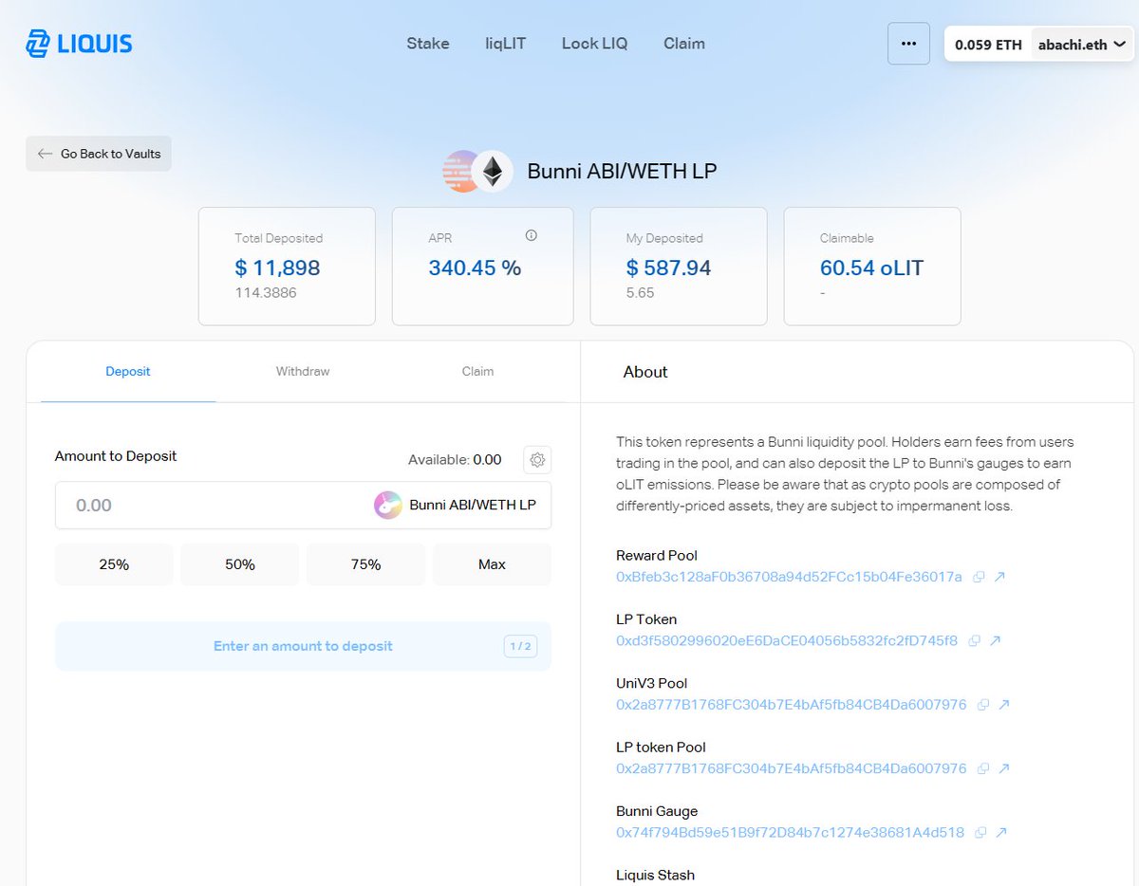Open Reward Pool address in explorer
Screen dimensions: 1139x886
coord(999,577)
